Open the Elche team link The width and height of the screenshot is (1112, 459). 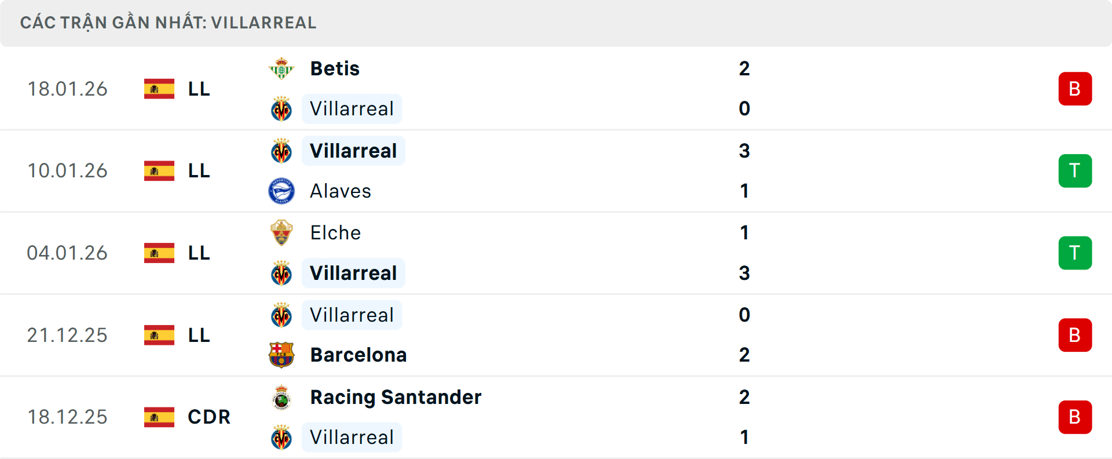[x=335, y=233]
